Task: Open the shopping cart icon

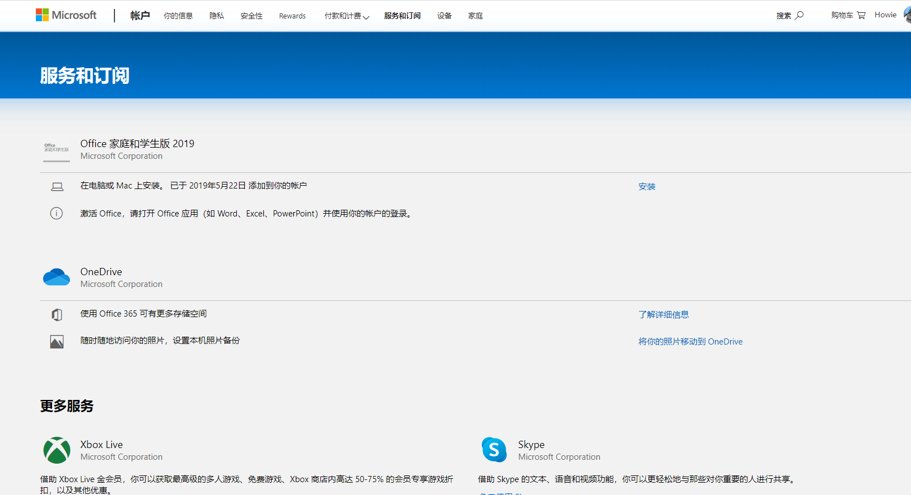Action: (x=861, y=15)
